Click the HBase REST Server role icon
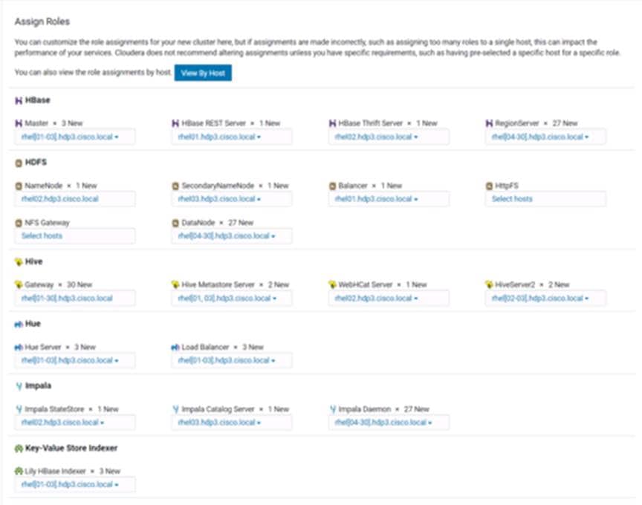Image resolution: width=642 pixels, height=505 pixels. tap(175, 123)
